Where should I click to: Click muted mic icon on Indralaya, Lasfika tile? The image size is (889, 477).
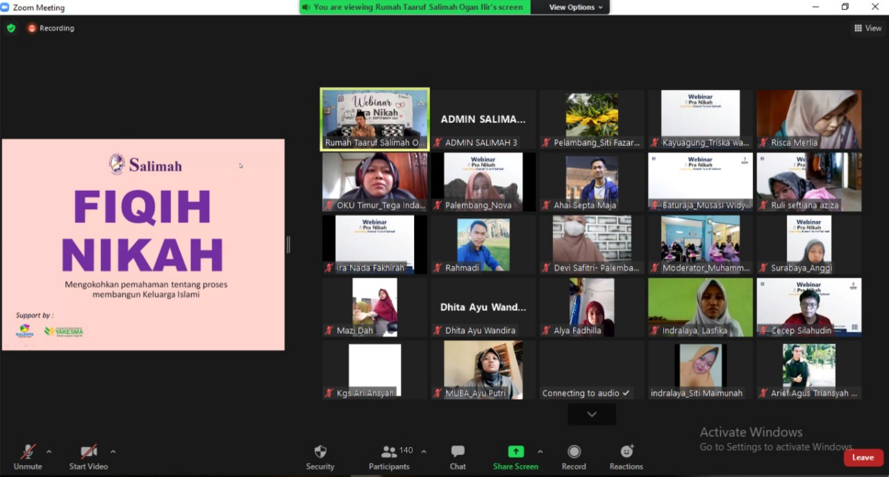pos(654,330)
